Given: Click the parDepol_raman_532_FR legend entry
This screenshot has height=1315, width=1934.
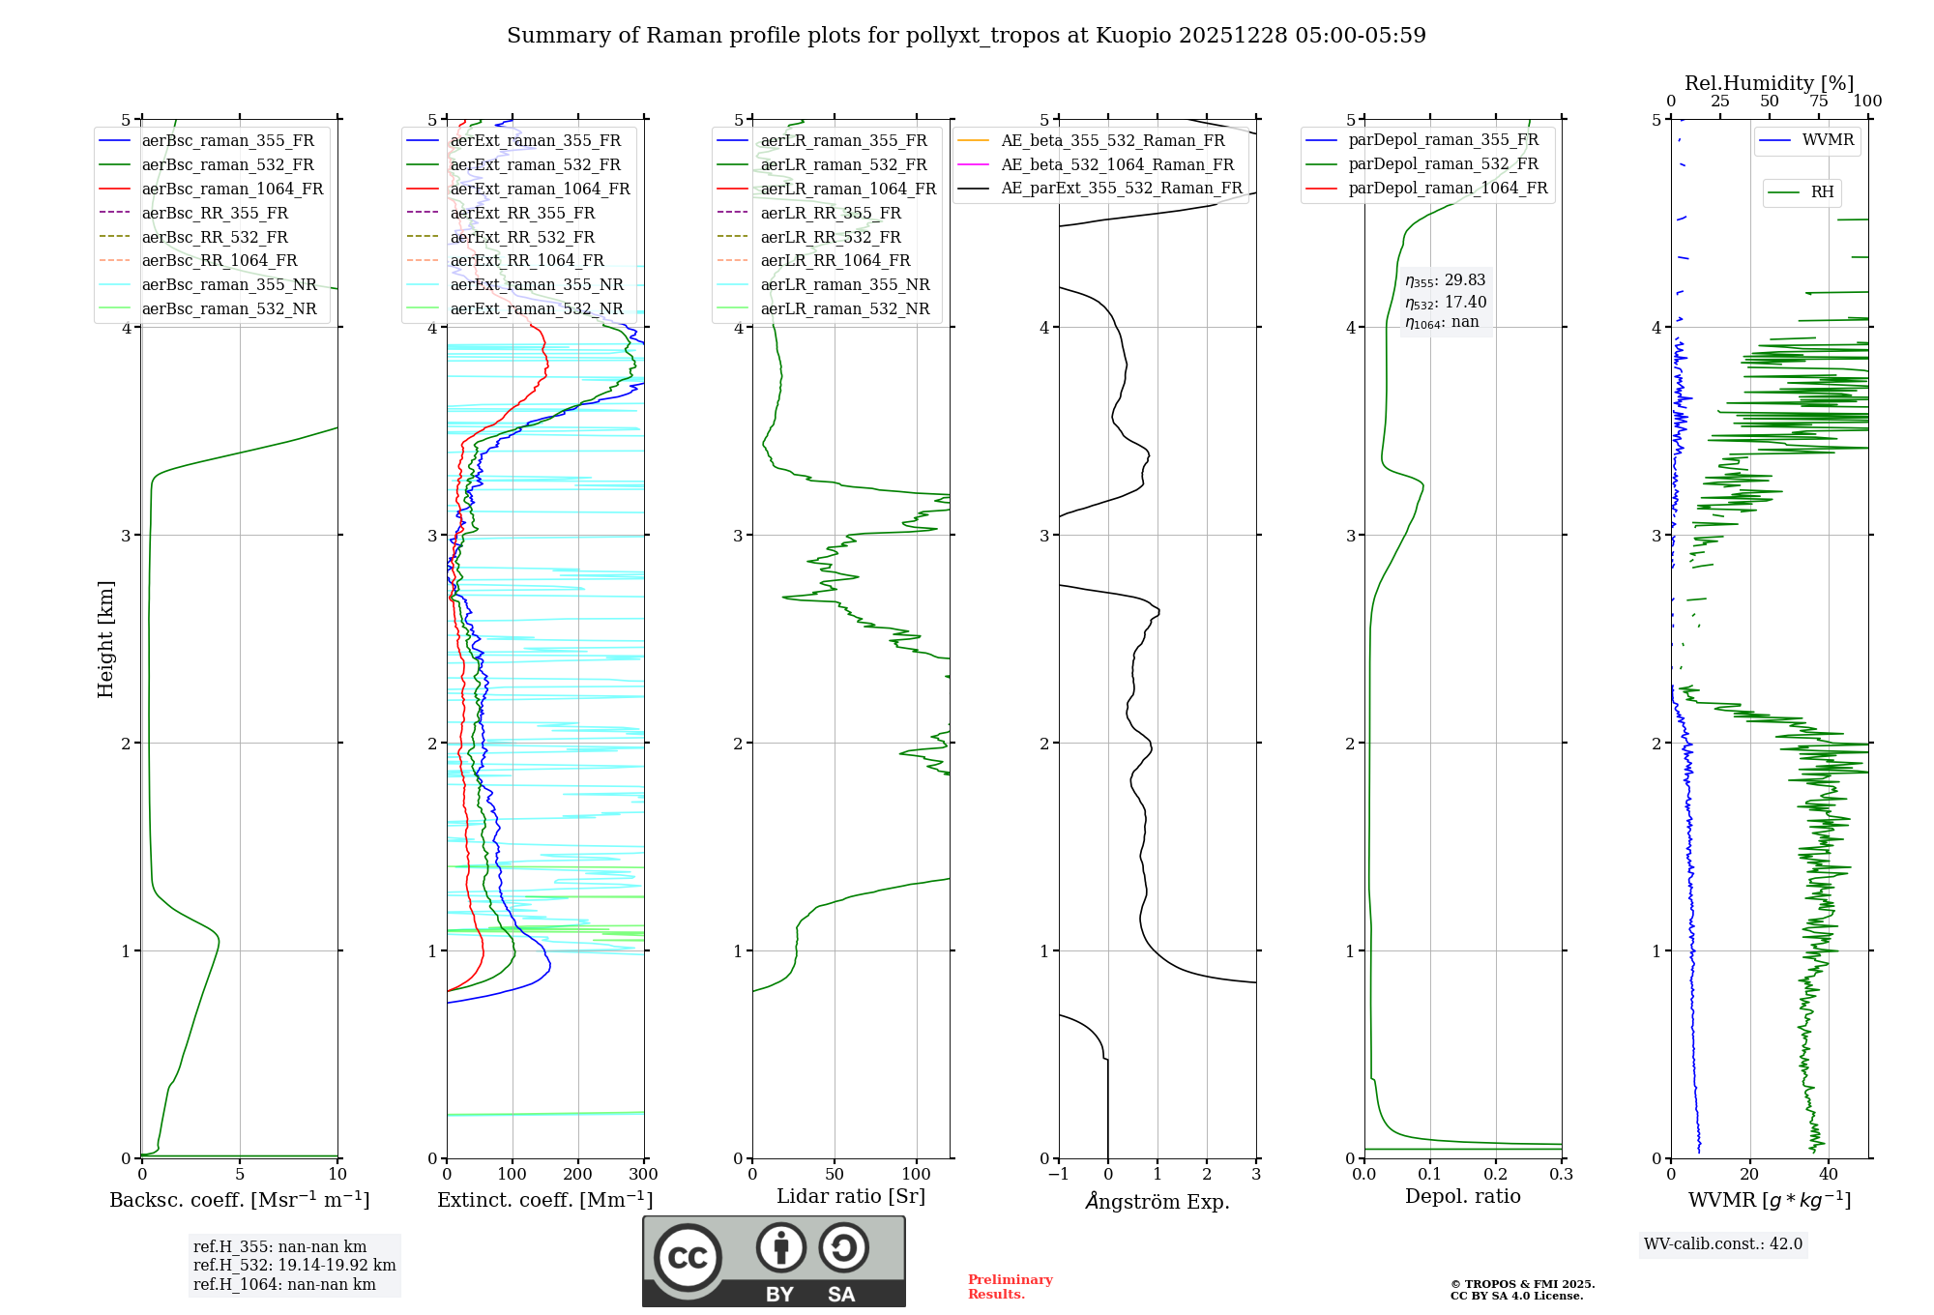Looking at the screenshot, I should 1443,164.
